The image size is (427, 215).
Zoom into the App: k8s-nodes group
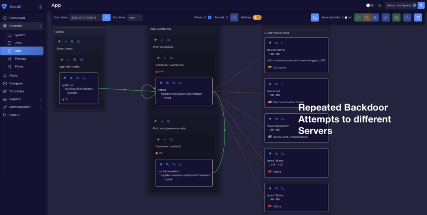click(x=75, y=59)
